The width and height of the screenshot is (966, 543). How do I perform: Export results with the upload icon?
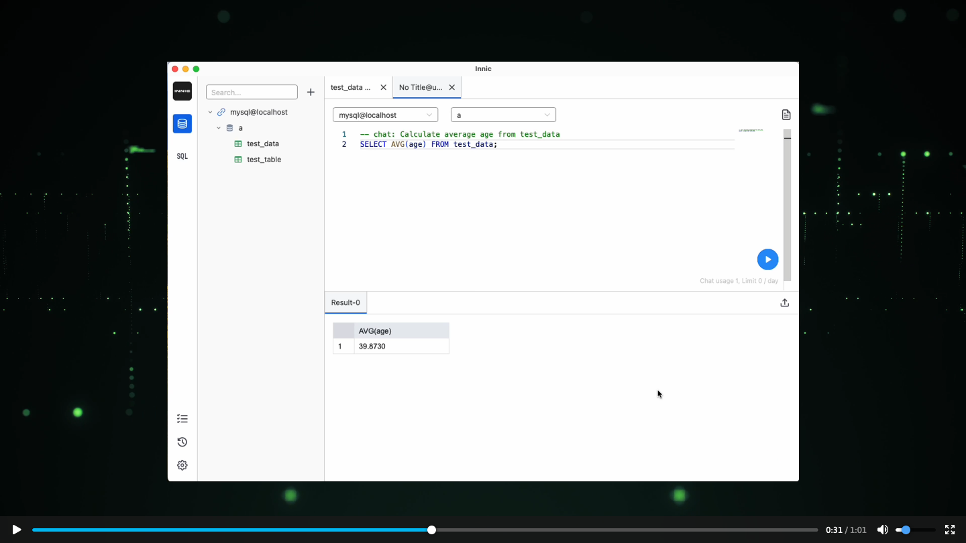click(x=785, y=303)
